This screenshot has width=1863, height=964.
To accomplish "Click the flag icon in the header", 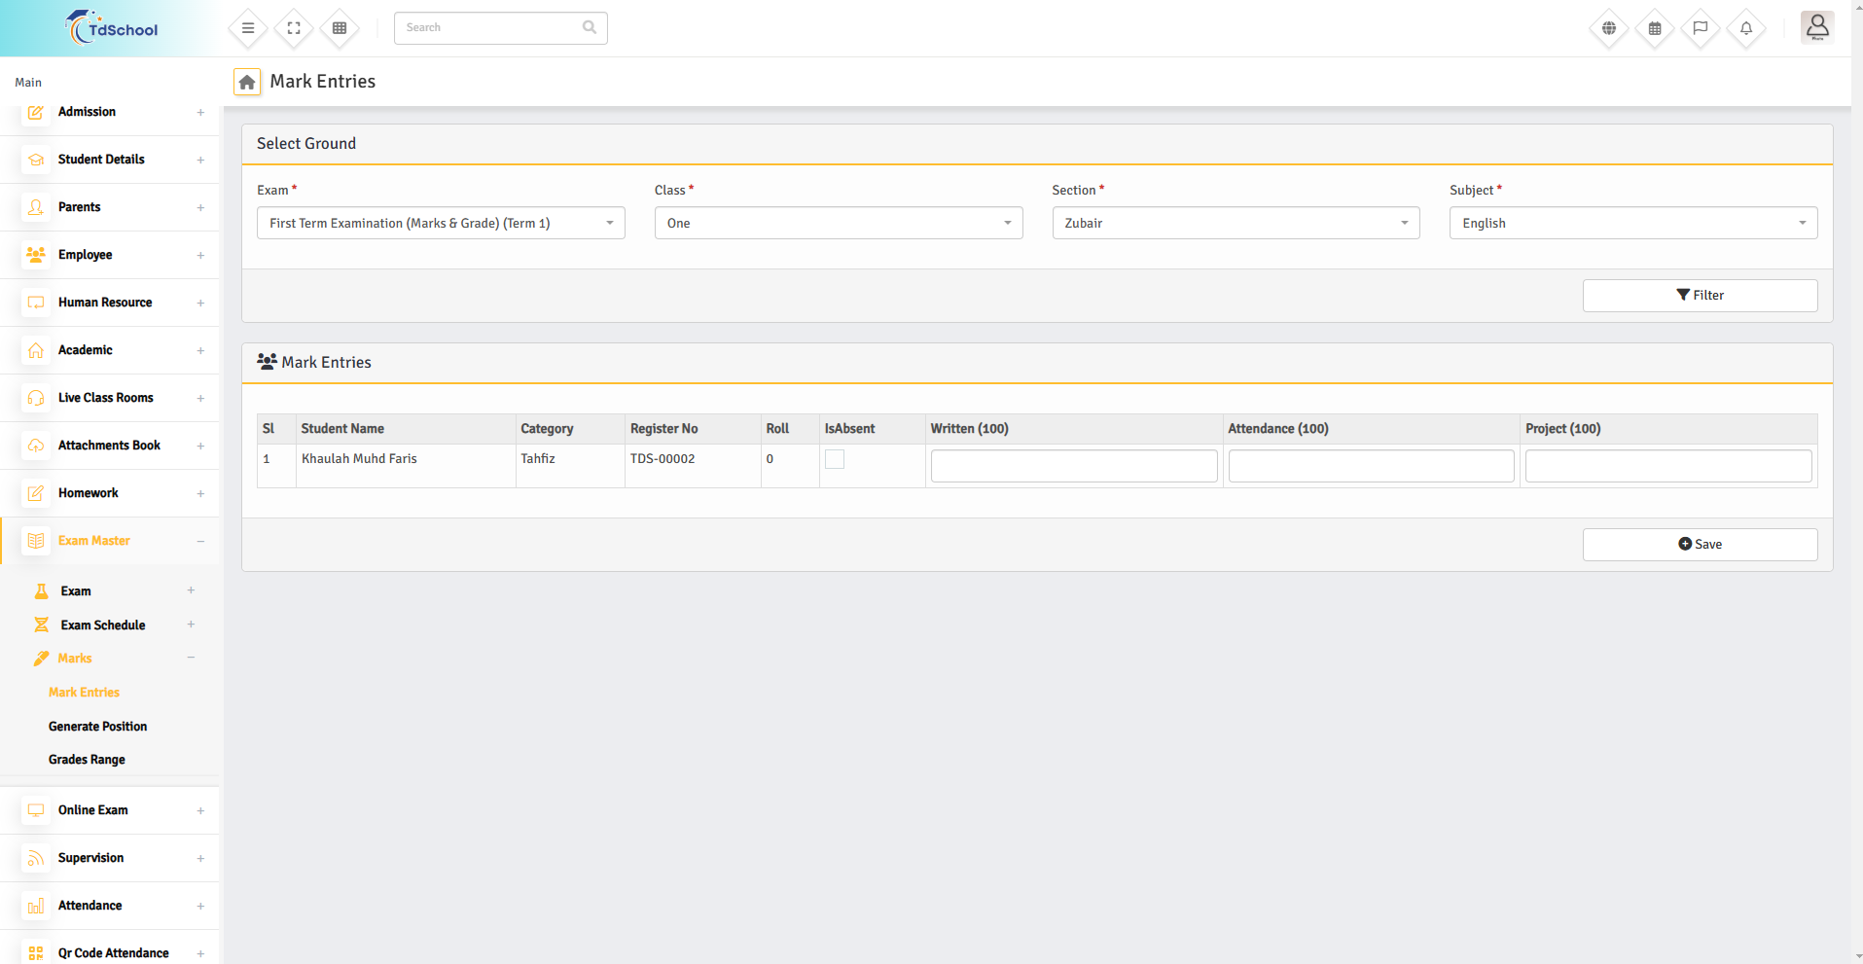I will pyautogui.click(x=1701, y=28).
